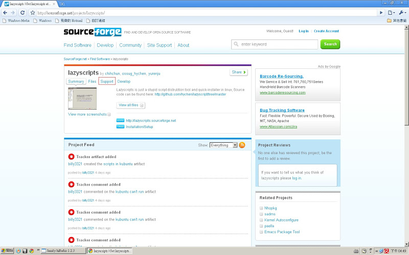The height and width of the screenshot is (255, 409).
Task: Click the browser back arrow button
Action: coord(5,12)
